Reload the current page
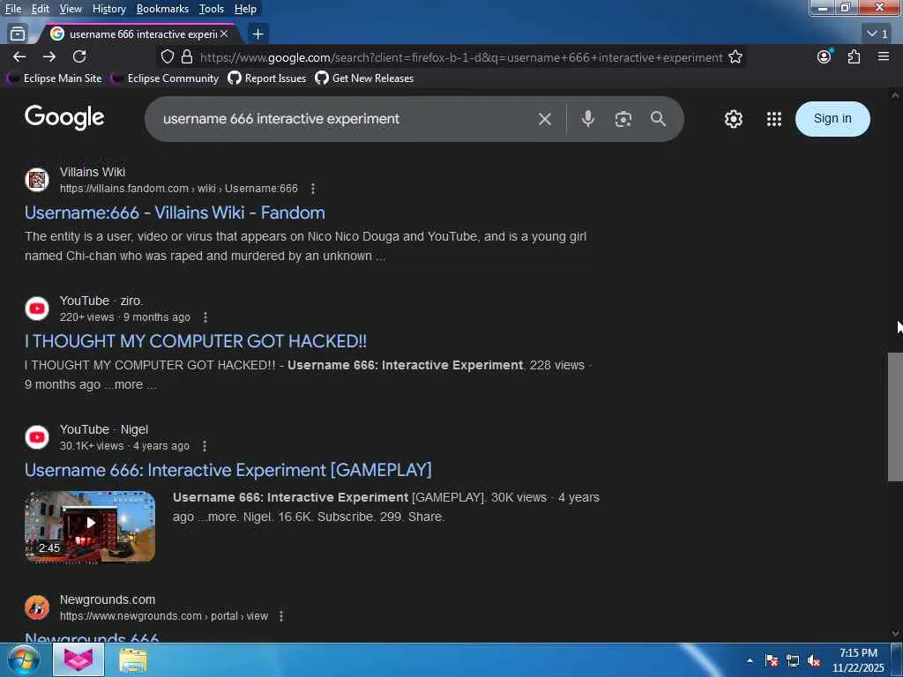Viewport: 903px width, 677px height. [79, 56]
